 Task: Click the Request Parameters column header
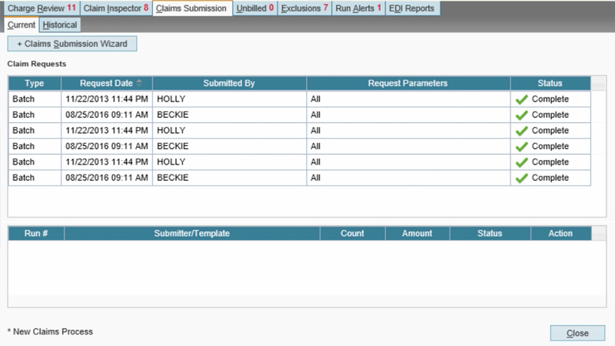click(407, 83)
